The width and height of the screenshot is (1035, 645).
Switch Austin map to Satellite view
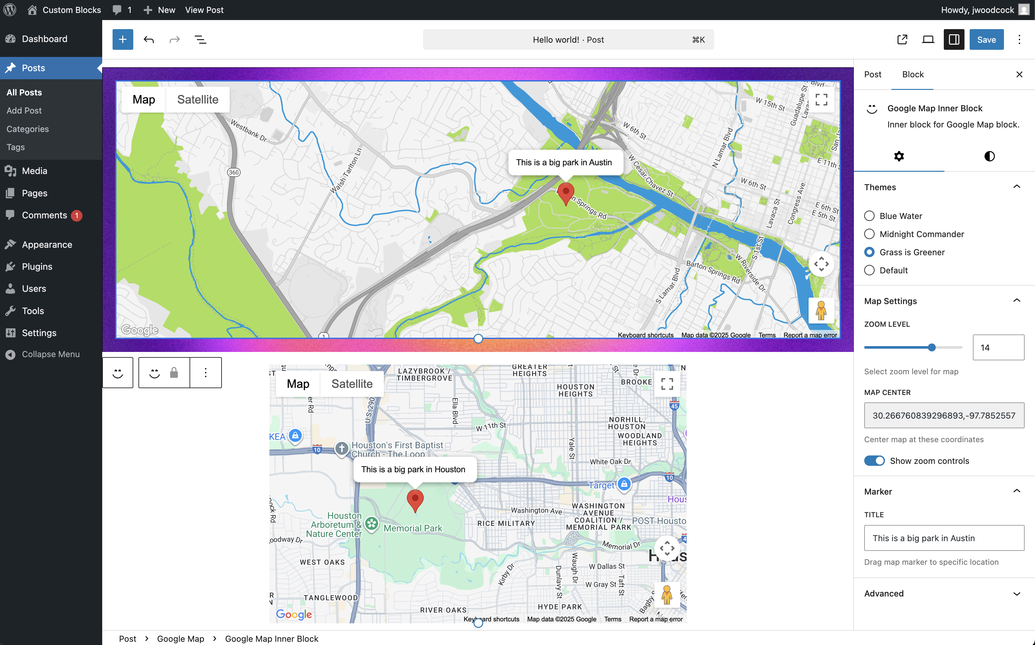pyautogui.click(x=198, y=99)
